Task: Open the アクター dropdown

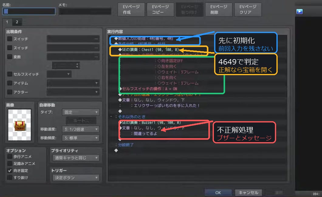Action: point(73,92)
